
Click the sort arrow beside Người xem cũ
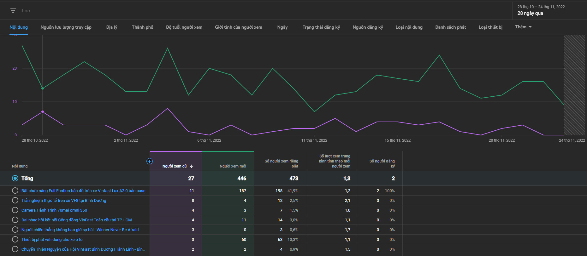pos(192,166)
